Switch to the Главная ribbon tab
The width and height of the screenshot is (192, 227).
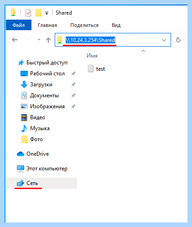tap(47, 25)
